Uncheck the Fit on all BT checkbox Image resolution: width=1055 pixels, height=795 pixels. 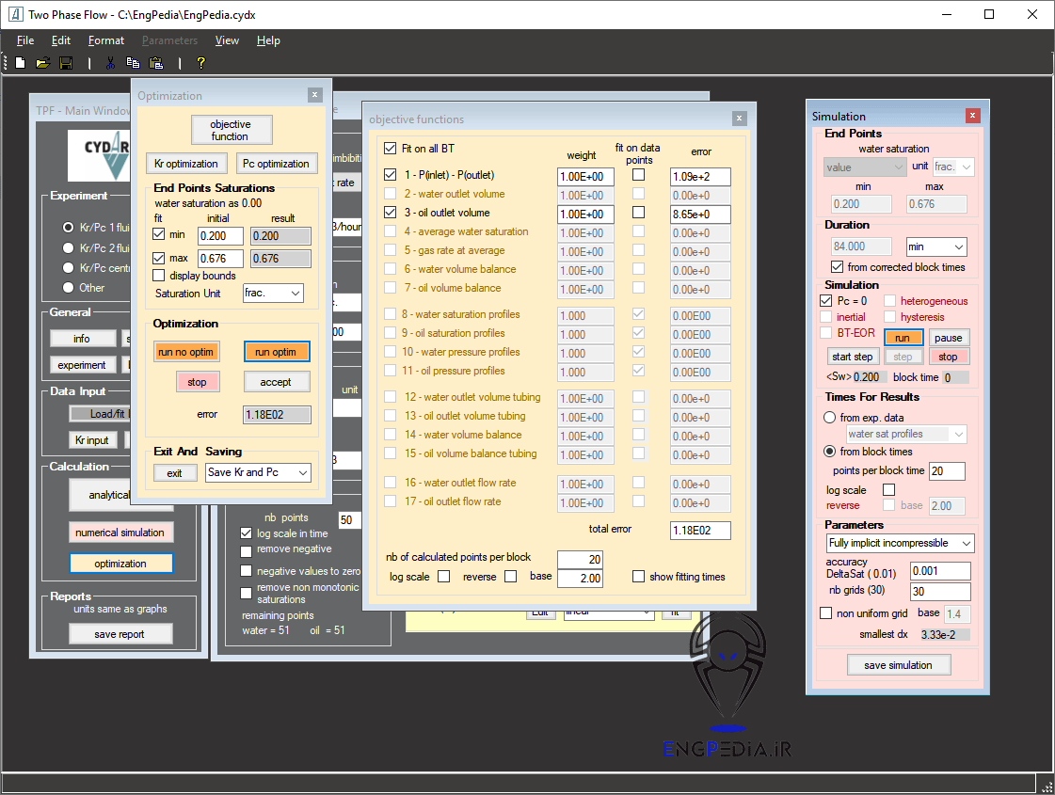pyautogui.click(x=391, y=149)
